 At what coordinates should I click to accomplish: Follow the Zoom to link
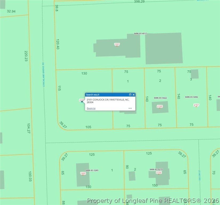pyautogui.click(x=91, y=108)
